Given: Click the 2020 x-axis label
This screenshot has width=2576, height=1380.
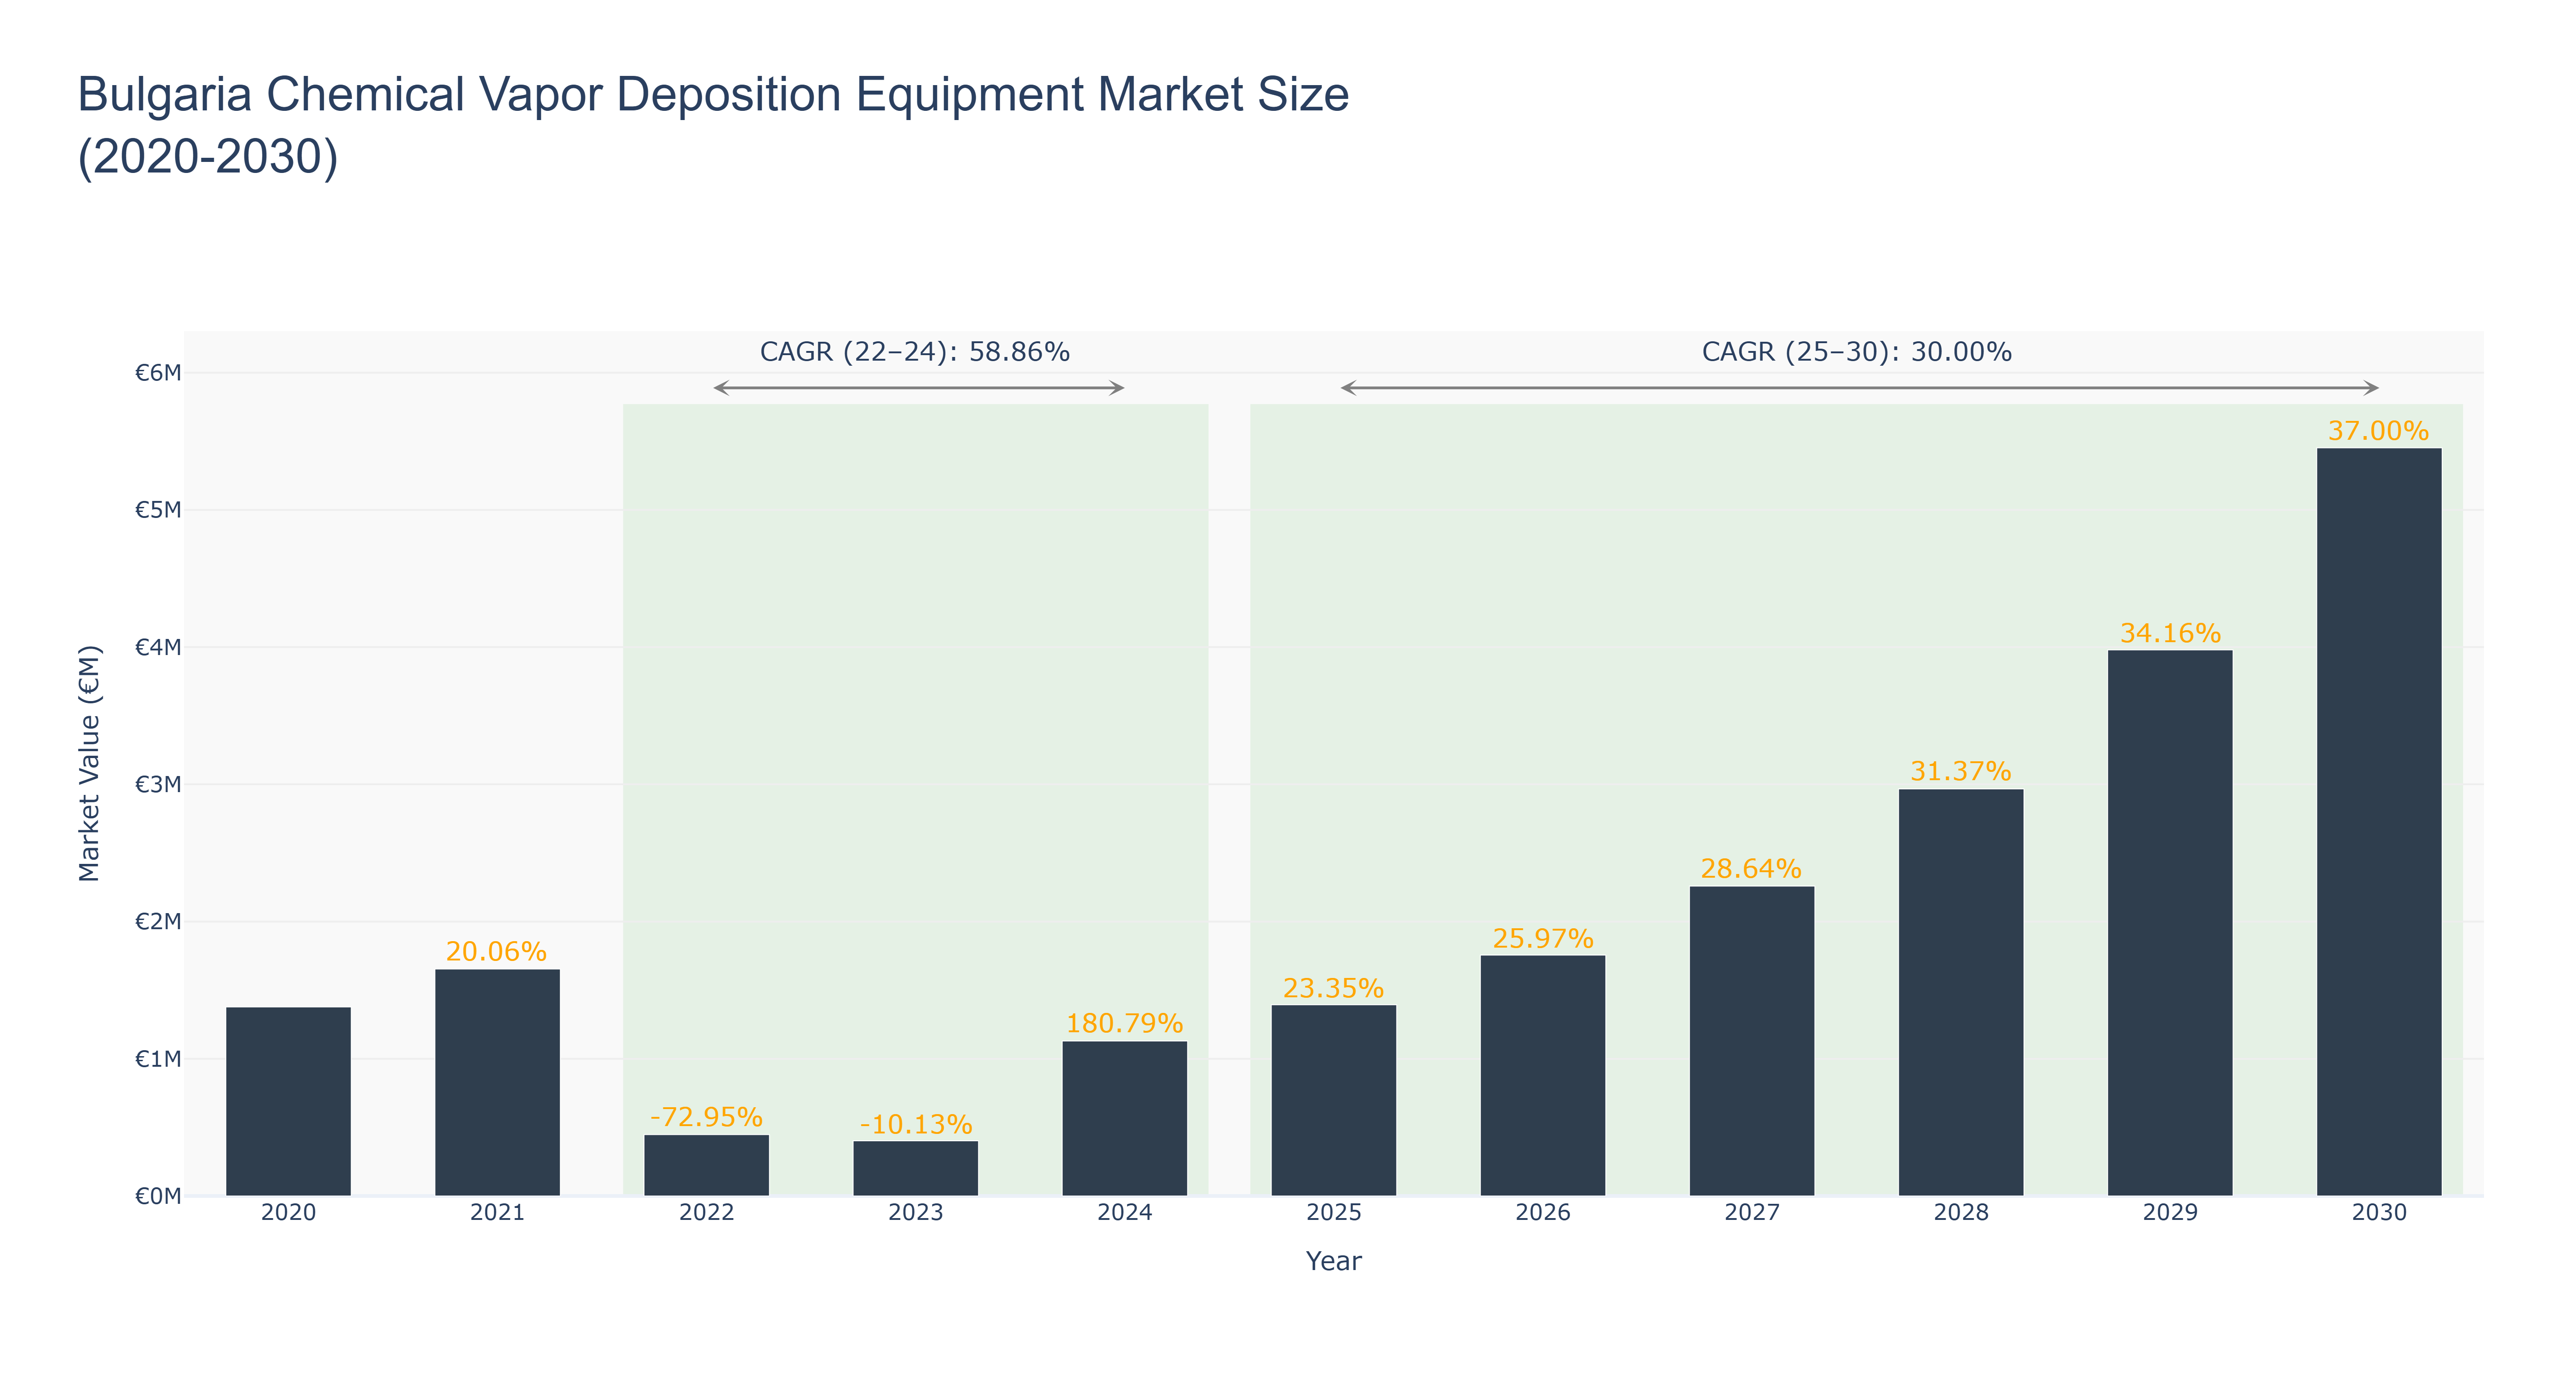Looking at the screenshot, I should pyautogui.click(x=288, y=1213).
